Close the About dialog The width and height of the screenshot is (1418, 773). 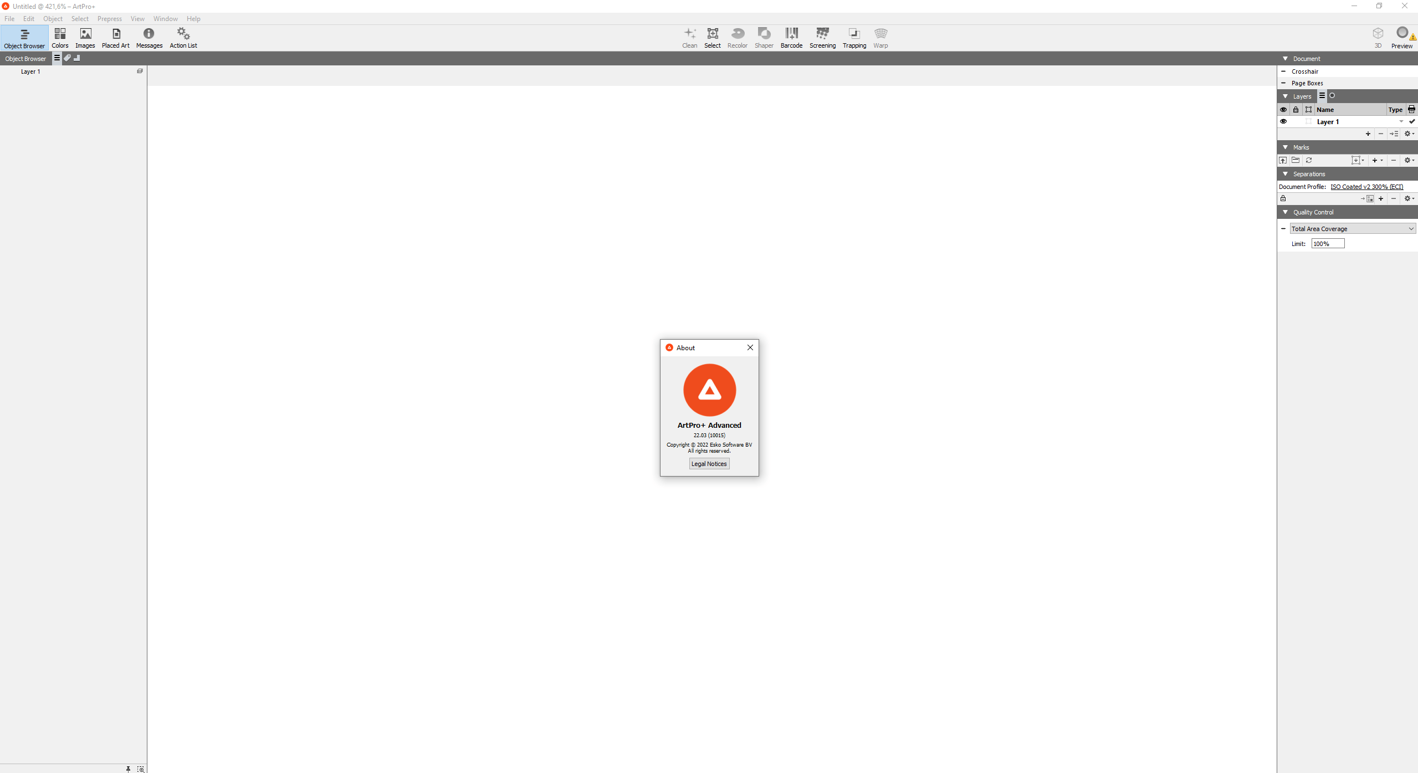pyautogui.click(x=750, y=347)
